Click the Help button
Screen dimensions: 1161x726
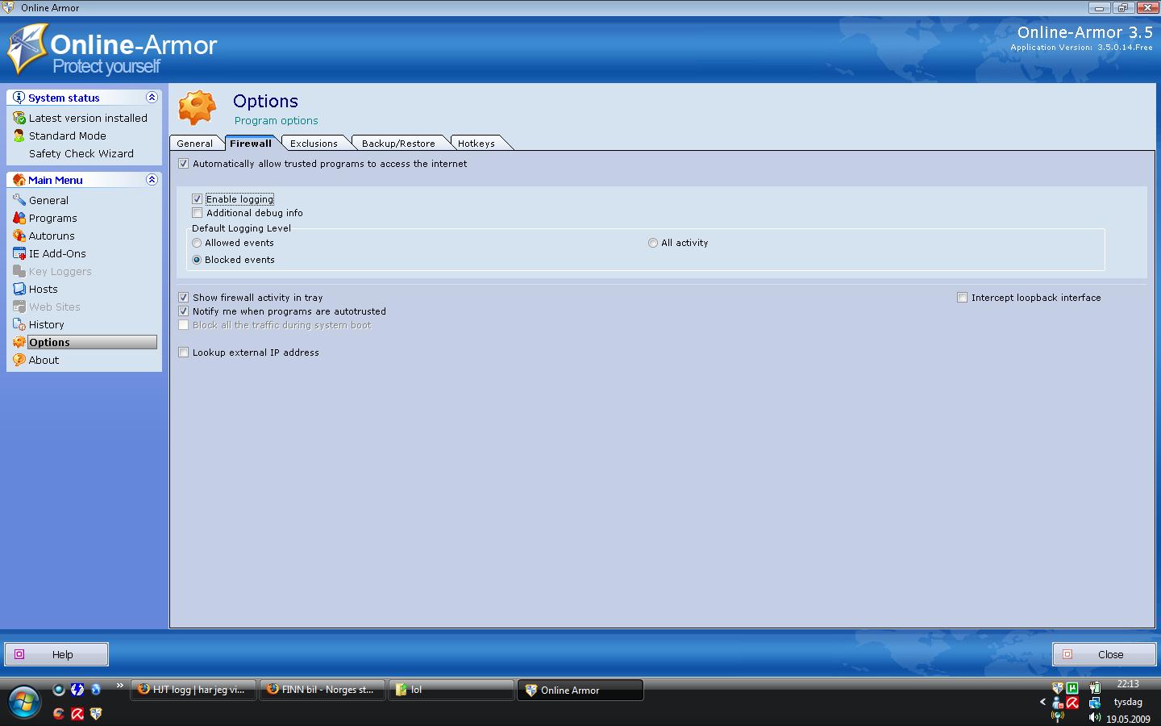56,654
